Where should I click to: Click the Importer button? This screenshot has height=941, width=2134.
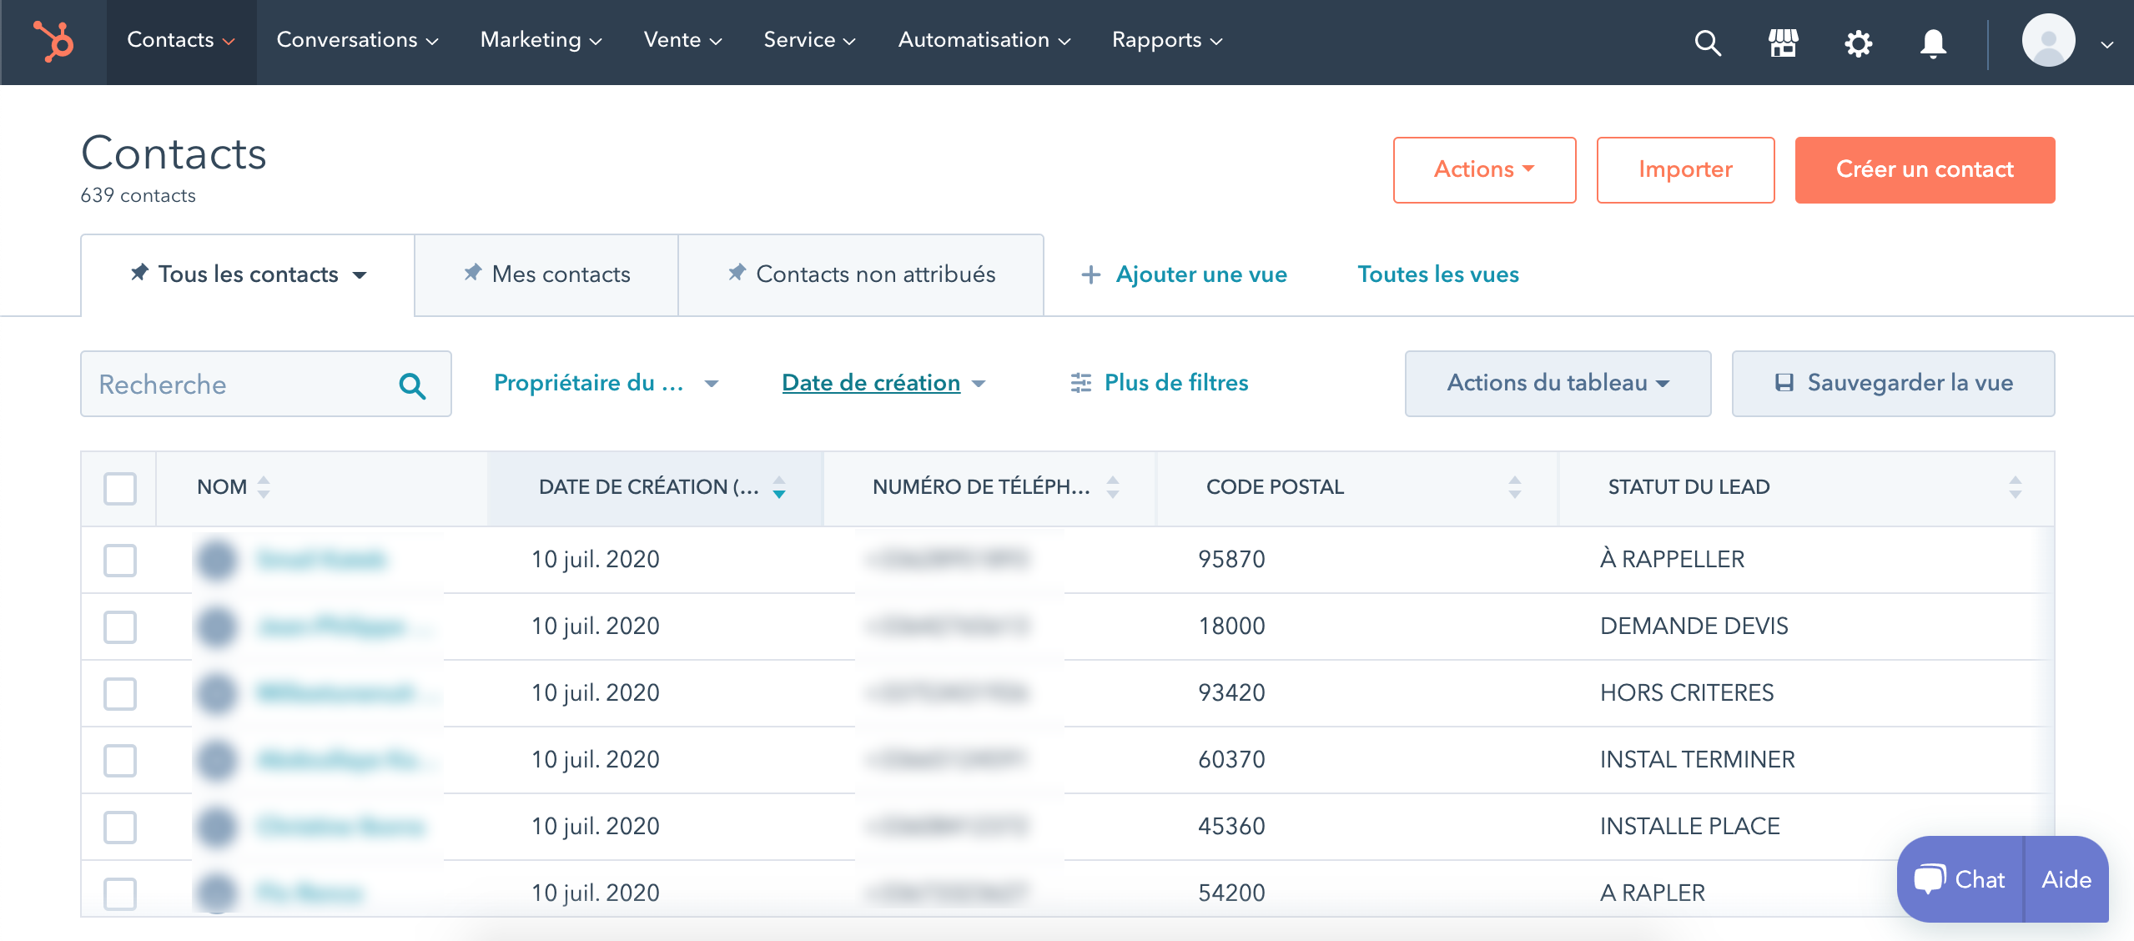(x=1685, y=169)
